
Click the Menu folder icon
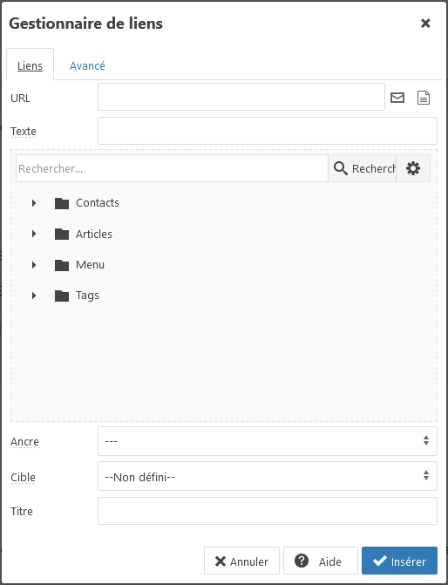pos(62,265)
